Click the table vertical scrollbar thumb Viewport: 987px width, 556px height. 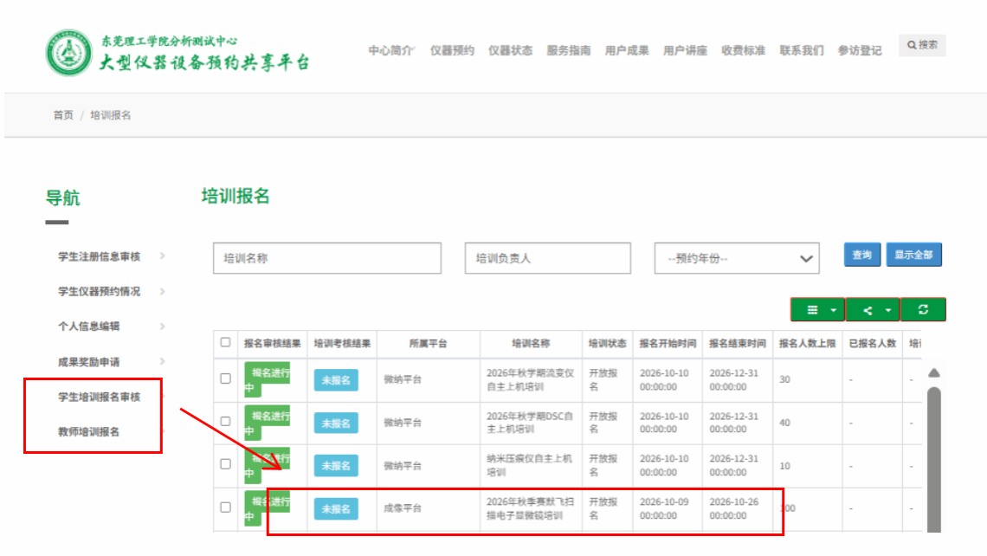point(934,460)
